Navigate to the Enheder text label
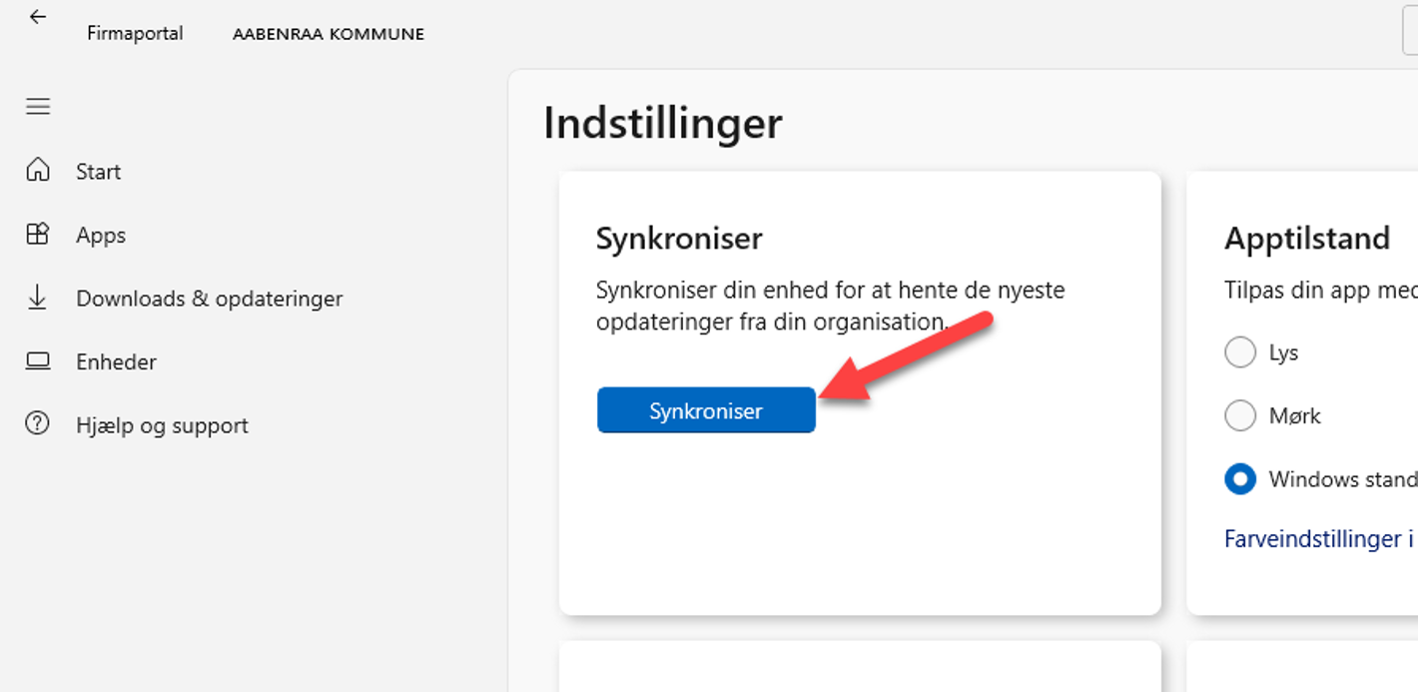The image size is (1418, 692). click(116, 362)
